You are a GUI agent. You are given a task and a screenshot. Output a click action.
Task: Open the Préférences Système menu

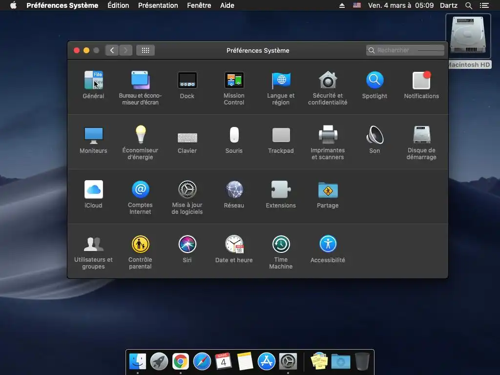(x=62, y=5)
